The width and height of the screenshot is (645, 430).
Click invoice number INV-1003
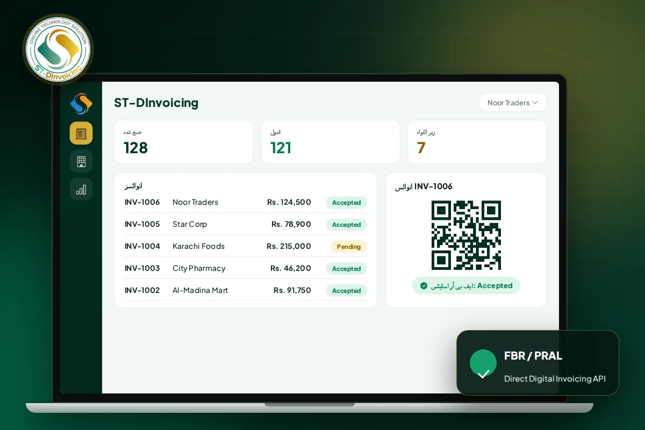(x=142, y=268)
